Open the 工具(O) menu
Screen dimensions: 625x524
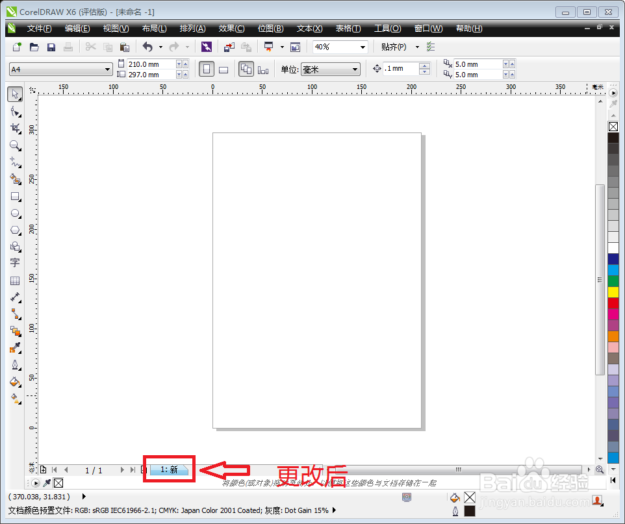[x=387, y=29]
